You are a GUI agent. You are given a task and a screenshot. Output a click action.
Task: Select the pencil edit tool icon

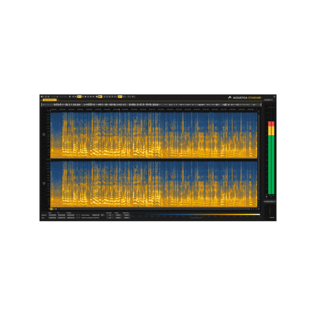(115, 97)
